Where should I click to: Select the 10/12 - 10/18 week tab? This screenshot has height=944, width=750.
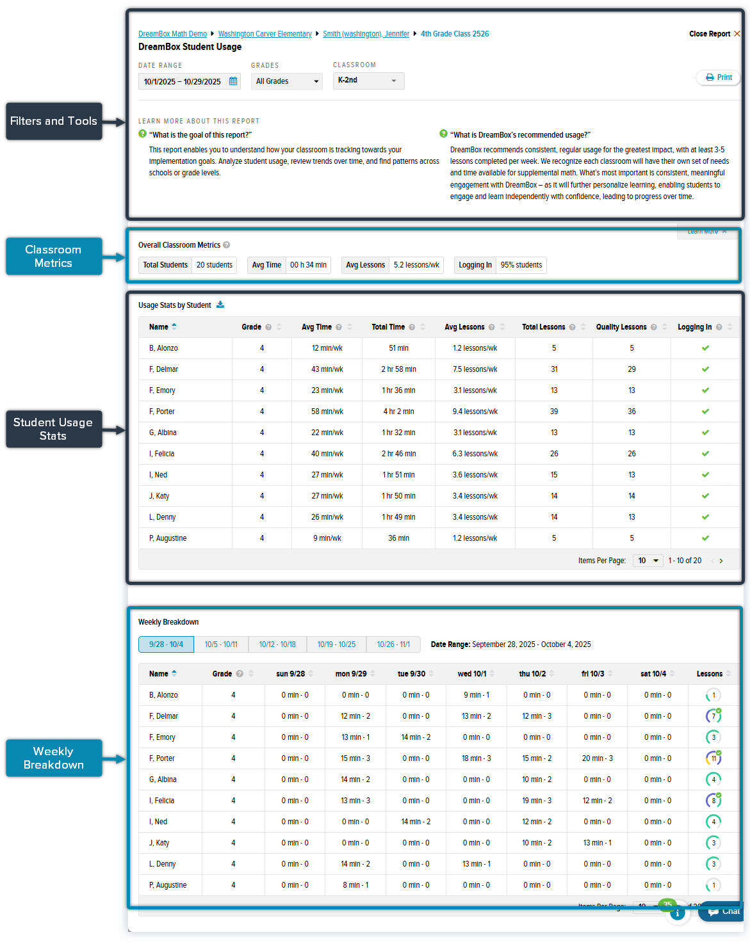click(277, 644)
